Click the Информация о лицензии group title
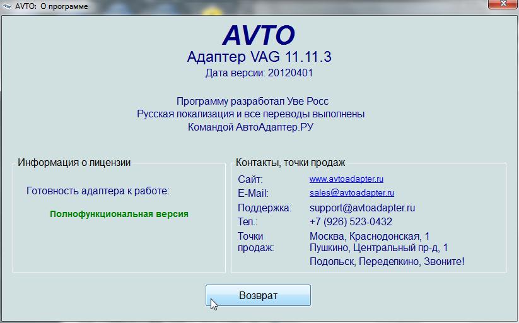Viewport: 519px width, 323px height. pos(74,162)
